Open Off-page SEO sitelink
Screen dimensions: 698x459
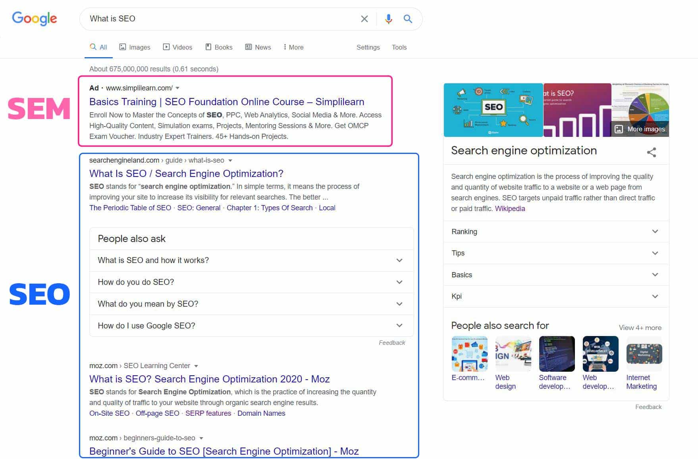[x=157, y=413]
